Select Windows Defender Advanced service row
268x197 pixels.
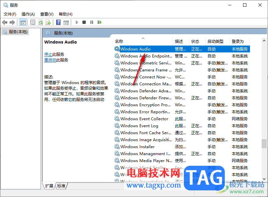(182, 91)
